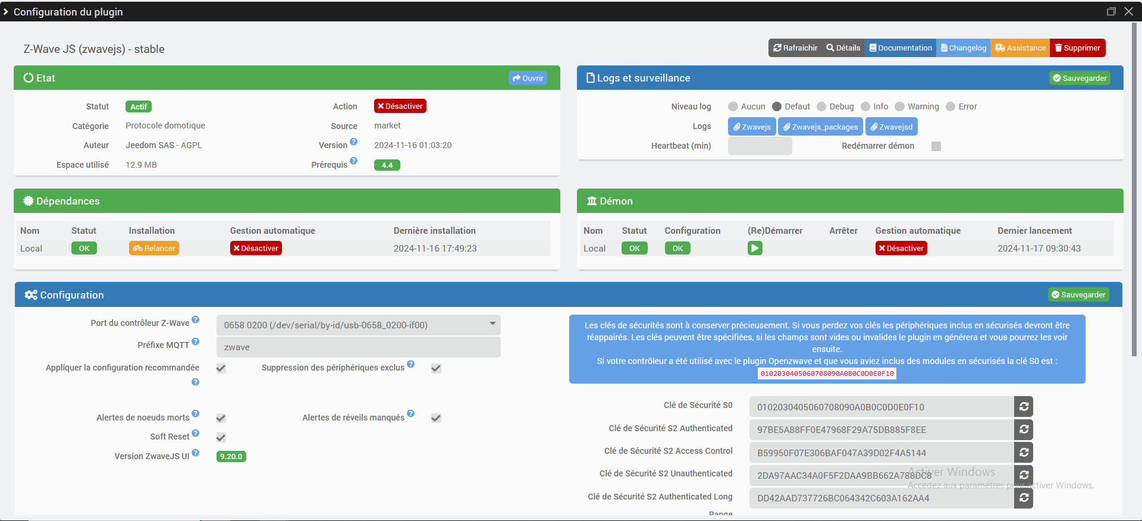The width and height of the screenshot is (1142, 521).
Task: Click the help icon next to Version
Action: coord(354,142)
